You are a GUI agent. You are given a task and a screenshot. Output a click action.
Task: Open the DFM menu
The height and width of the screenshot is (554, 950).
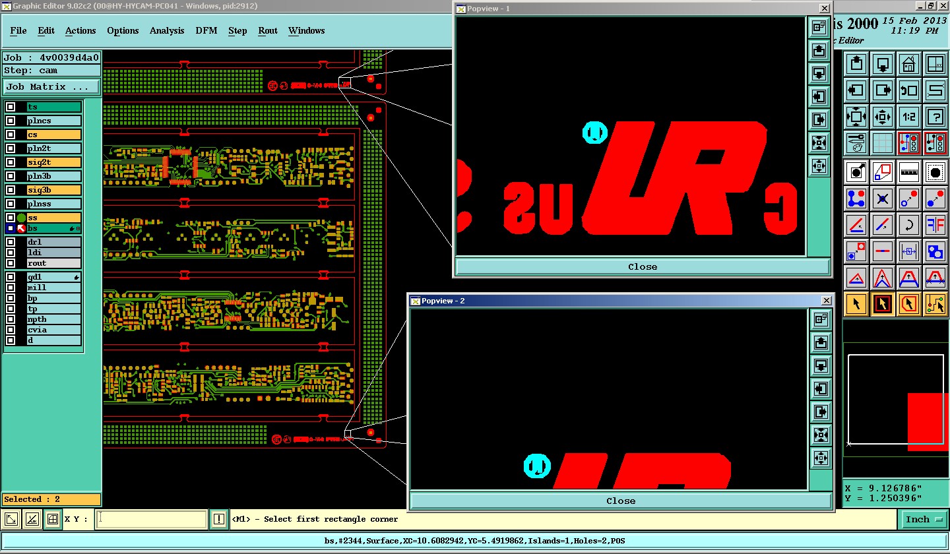coord(206,31)
